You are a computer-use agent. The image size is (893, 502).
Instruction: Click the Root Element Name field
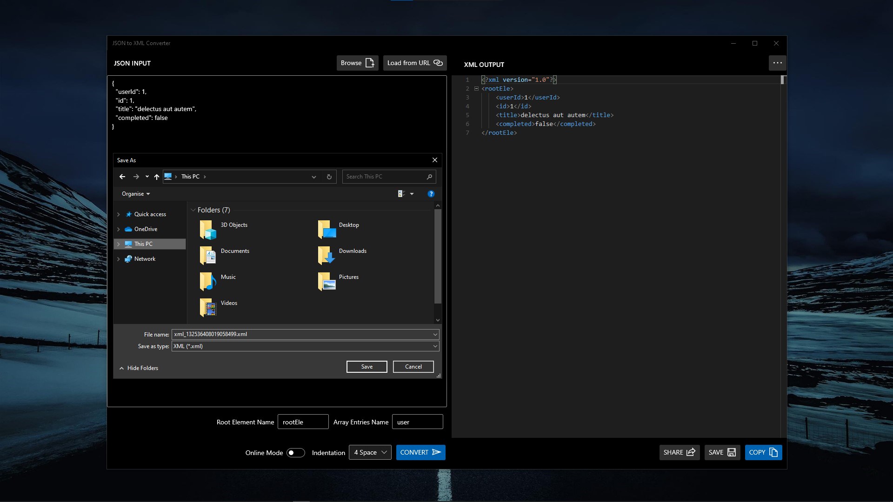[303, 422]
